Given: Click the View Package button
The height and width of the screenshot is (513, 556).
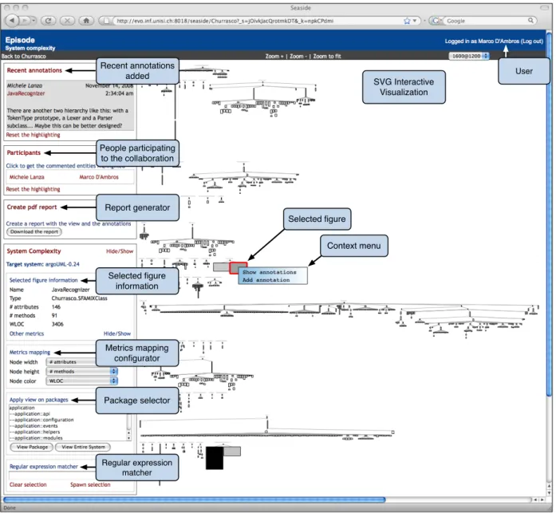Looking at the screenshot, I should pyautogui.click(x=32, y=447).
